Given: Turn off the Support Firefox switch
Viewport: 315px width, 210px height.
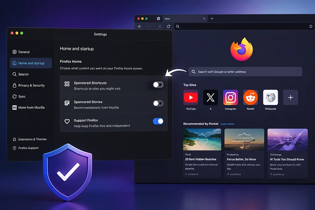Looking at the screenshot, I should pos(158,121).
